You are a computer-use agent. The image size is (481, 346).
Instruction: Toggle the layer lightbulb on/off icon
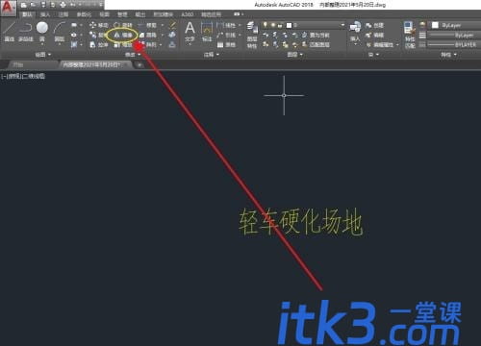(x=266, y=25)
